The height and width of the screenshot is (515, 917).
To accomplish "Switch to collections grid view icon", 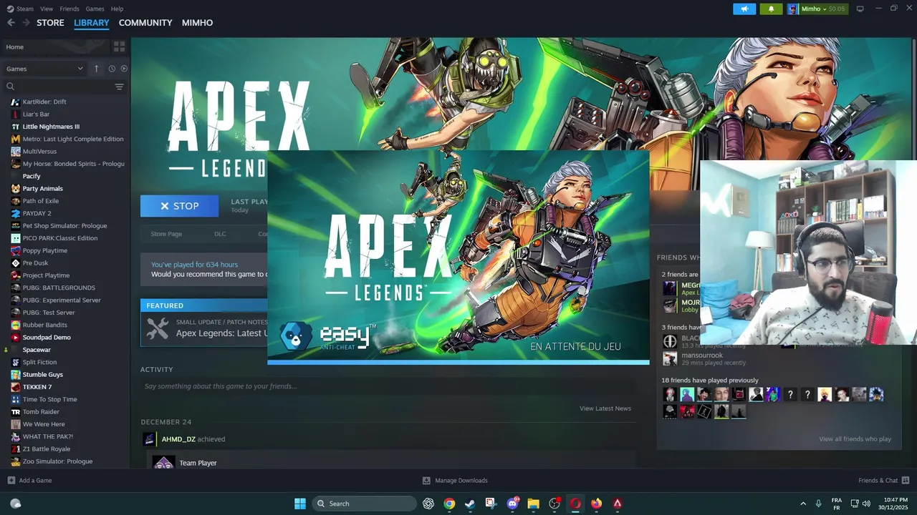I will coord(119,46).
